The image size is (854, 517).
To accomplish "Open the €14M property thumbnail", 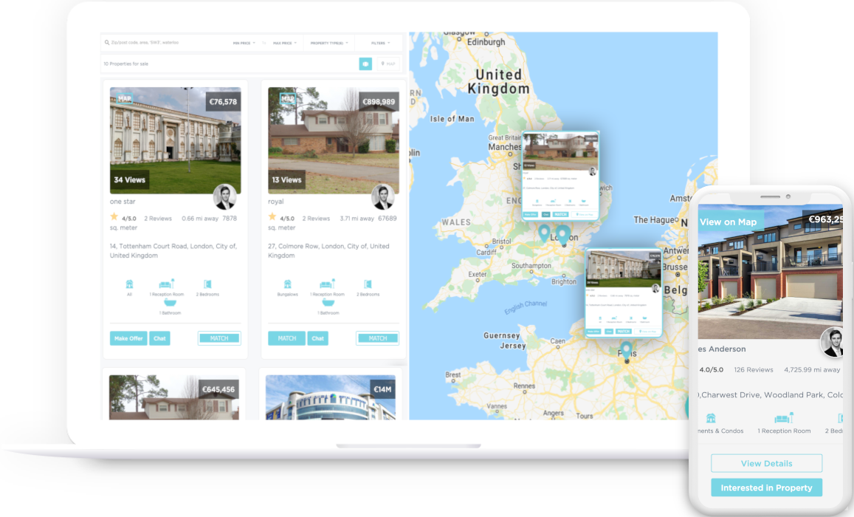I will pos(331,397).
